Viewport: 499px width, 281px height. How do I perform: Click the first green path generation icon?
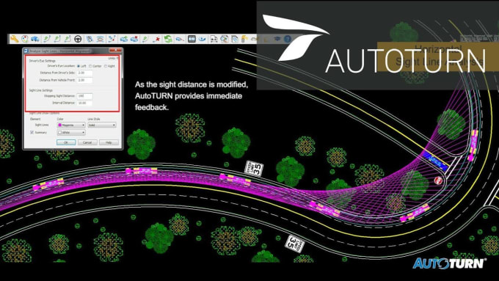(x=47, y=39)
